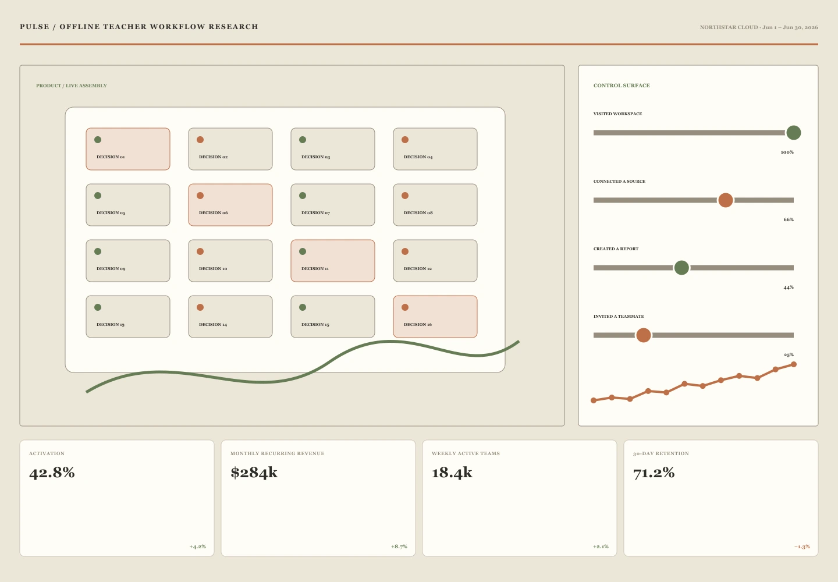Click the +2.1% weekly teams change
This screenshot has width=838, height=582.
point(601,546)
